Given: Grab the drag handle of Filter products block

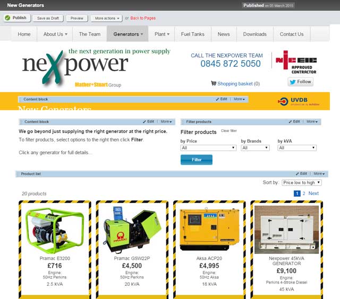Looking at the screenshot, I should [x=183, y=121].
